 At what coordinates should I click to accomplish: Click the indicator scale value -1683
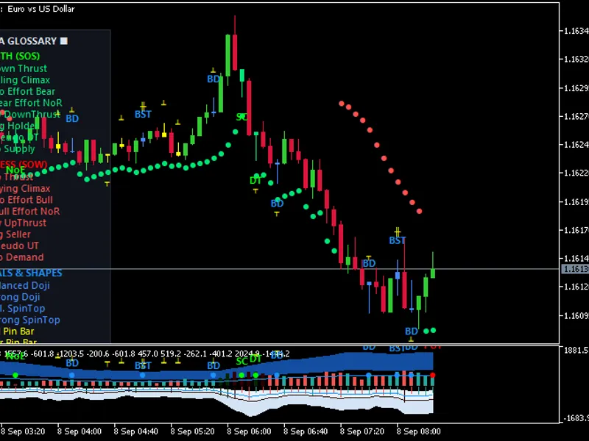576,418
